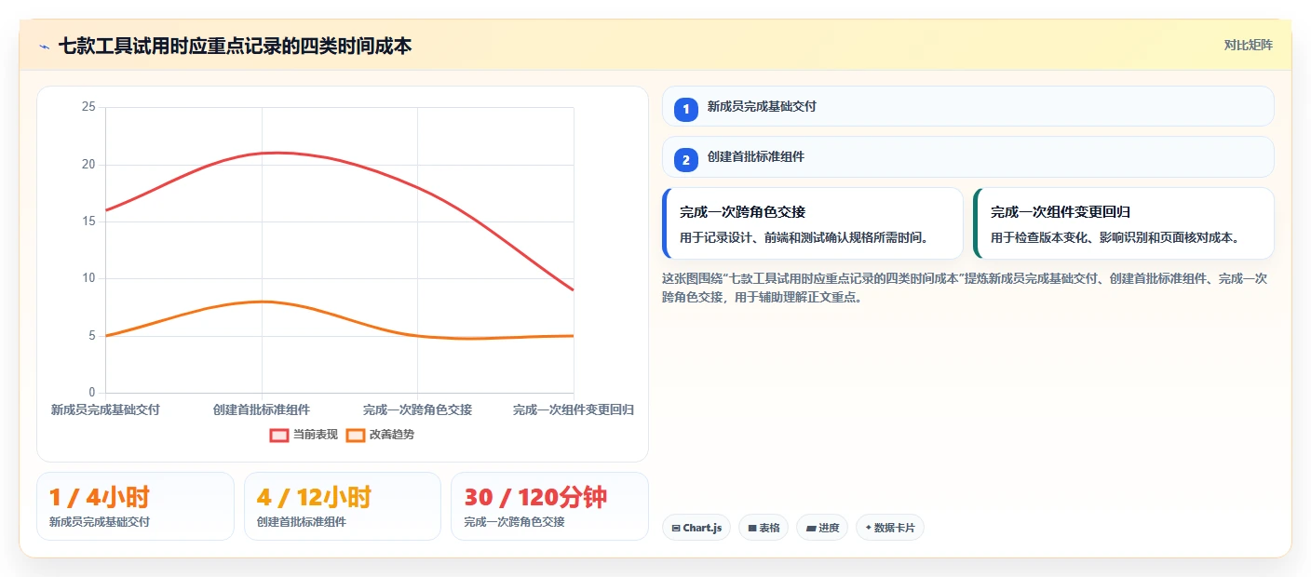Viewport: 1311px width, 577px height.
Task: Click the blue number 2 badge
Action: pos(686,160)
